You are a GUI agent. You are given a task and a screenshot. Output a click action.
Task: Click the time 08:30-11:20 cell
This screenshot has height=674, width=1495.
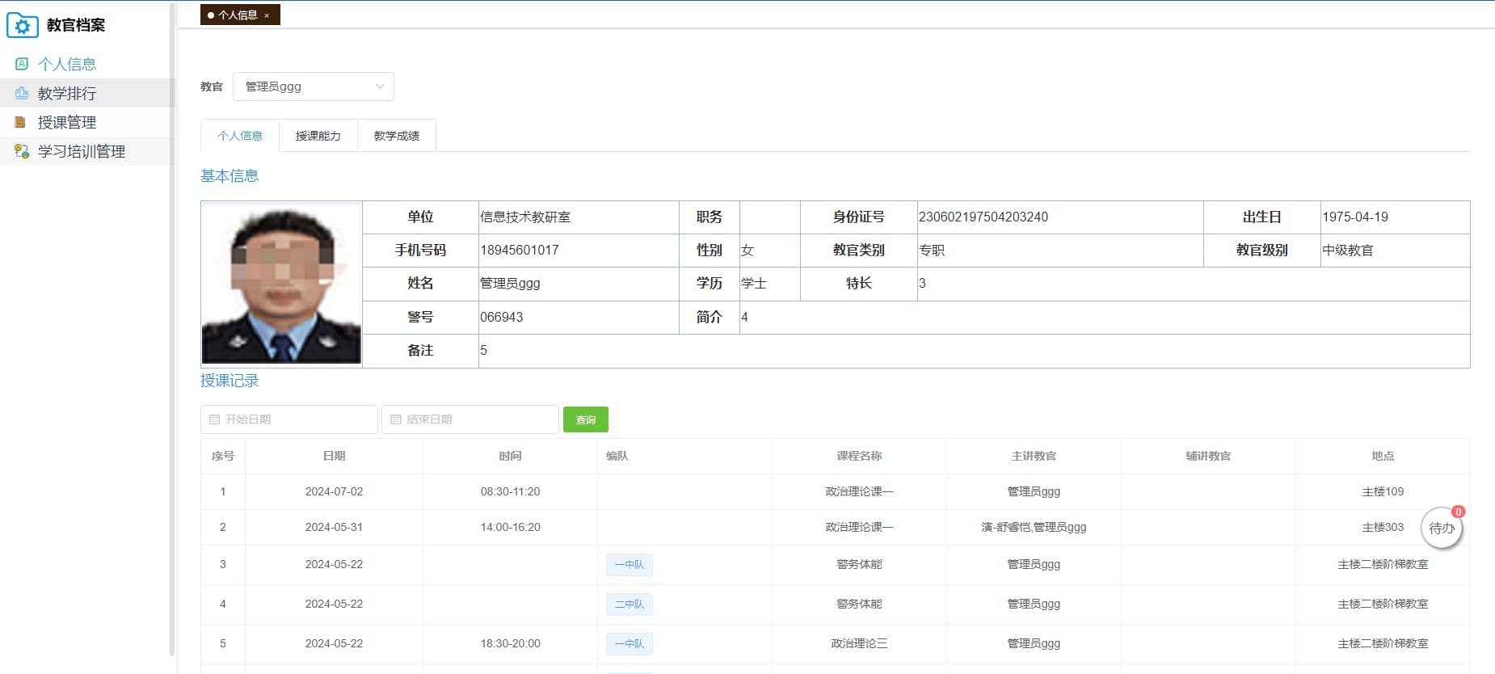click(510, 491)
